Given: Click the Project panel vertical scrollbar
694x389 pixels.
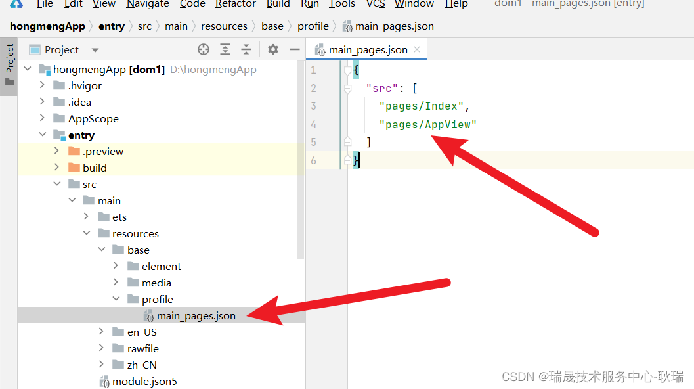Looking at the screenshot, I should (301, 160).
